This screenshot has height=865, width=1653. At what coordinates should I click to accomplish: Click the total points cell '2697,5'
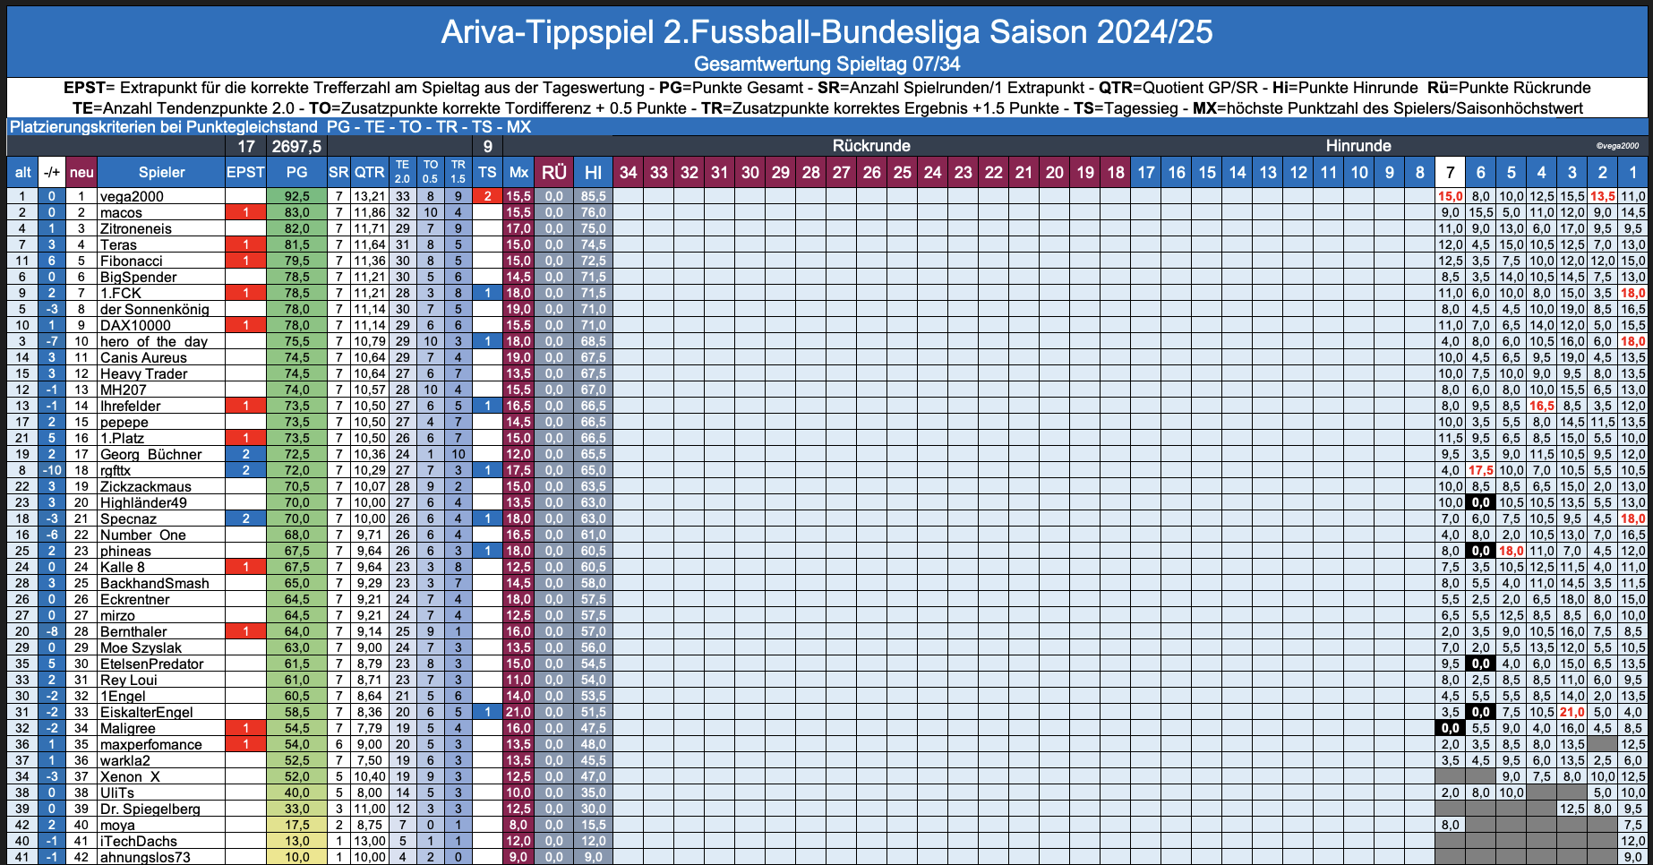click(296, 146)
